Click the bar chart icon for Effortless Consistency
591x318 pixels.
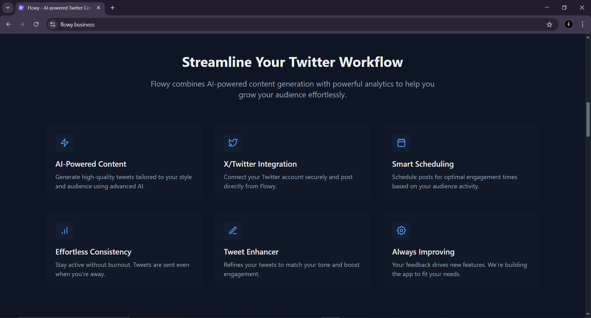[65, 230]
